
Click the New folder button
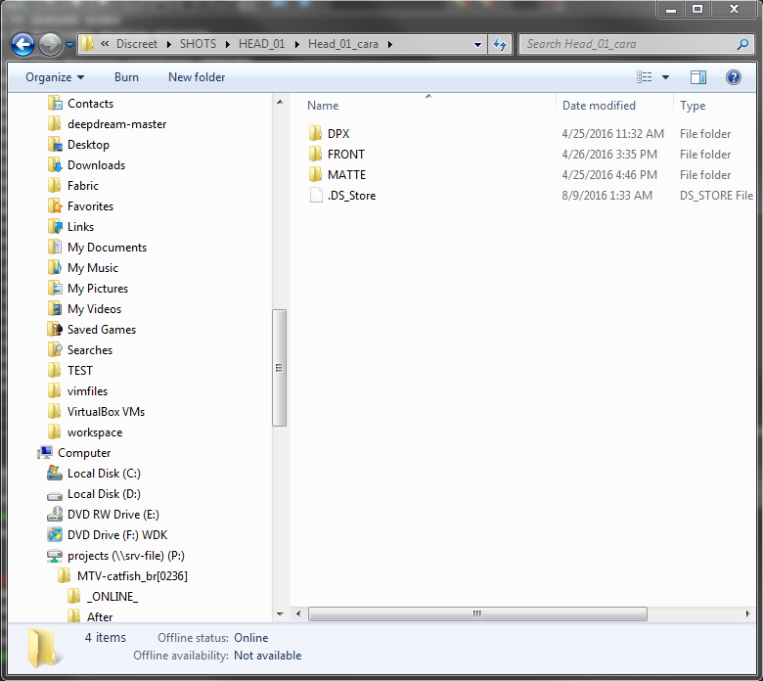[197, 77]
